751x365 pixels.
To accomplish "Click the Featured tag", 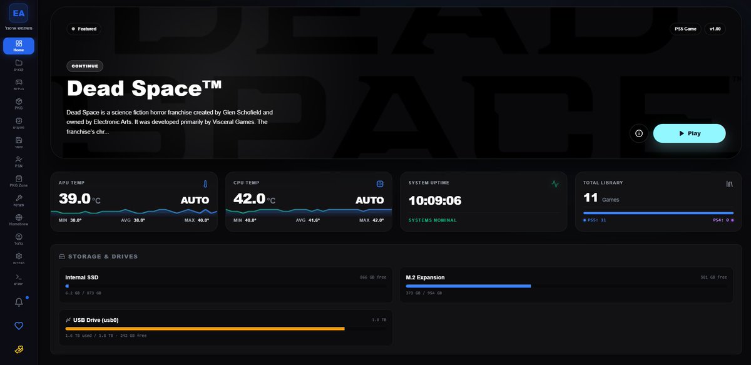I will coord(84,29).
